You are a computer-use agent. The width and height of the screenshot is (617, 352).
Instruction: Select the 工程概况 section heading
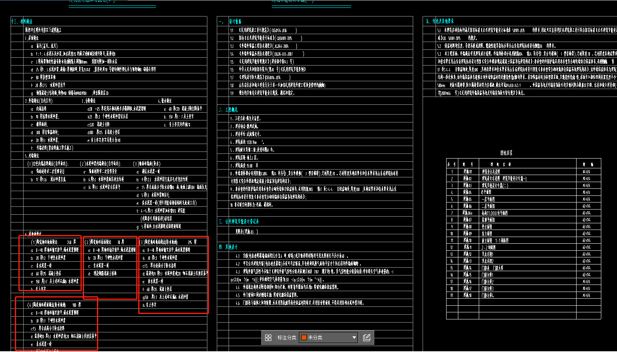[231, 110]
